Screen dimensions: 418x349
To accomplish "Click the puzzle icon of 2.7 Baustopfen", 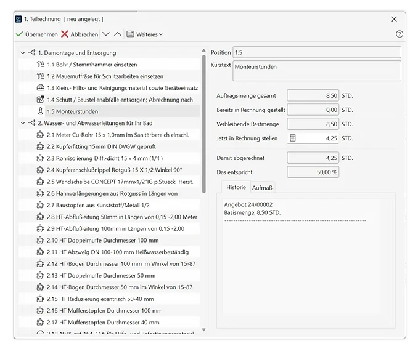I will pyautogui.click(x=40, y=205).
